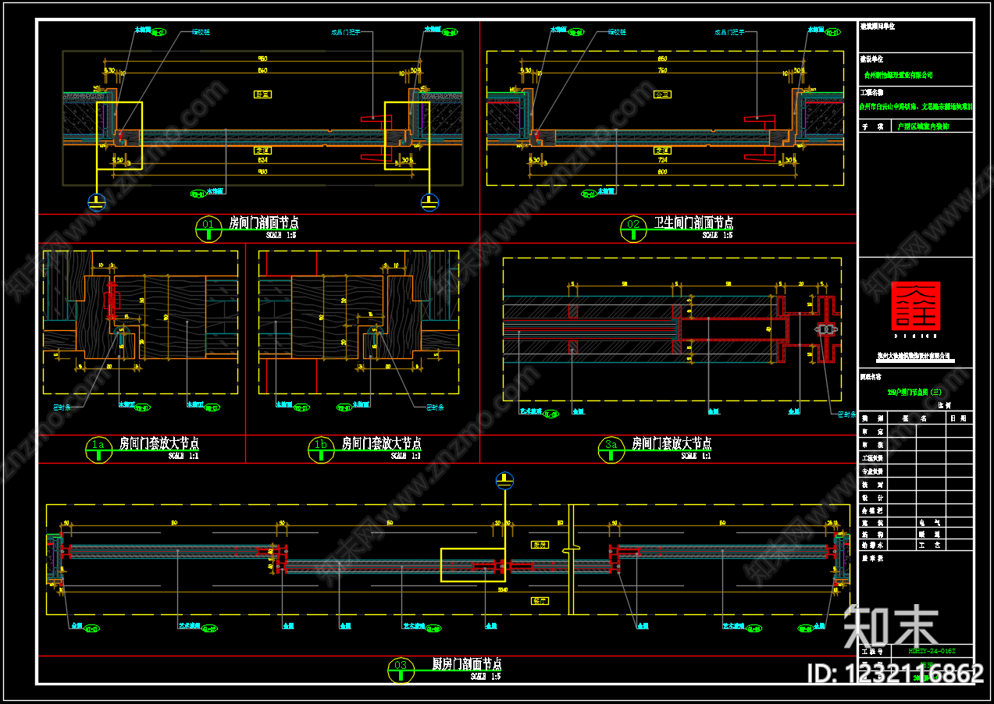Viewport: 994px width, 704px height.
Task: Click the title text 房间门剖面节点
Action: [x=264, y=223]
